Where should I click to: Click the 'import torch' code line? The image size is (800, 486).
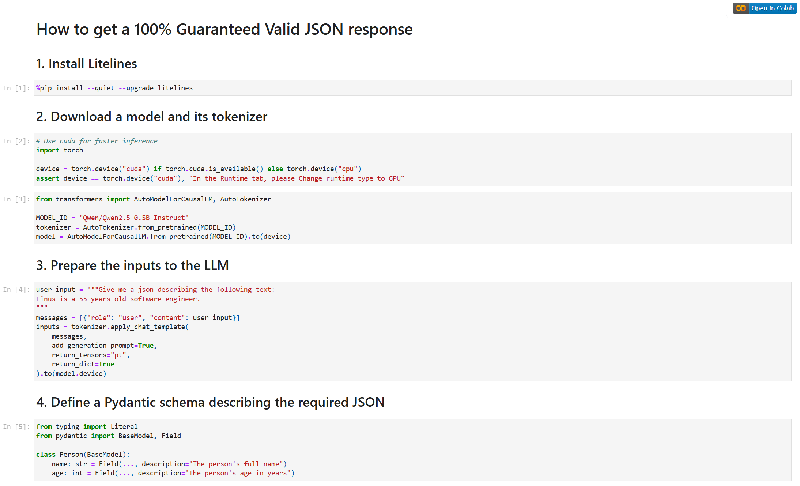point(59,150)
